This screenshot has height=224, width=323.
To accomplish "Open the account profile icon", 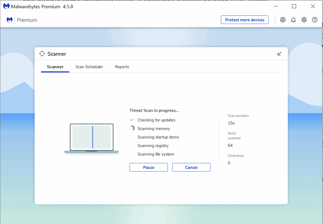I will coord(283,20).
